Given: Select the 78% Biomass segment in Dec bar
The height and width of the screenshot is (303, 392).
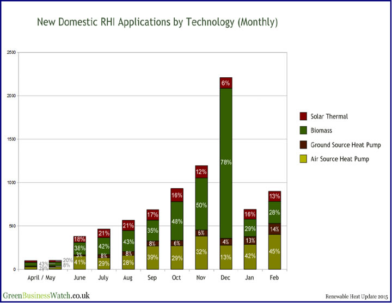Looking at the screenshot, I should click(x=226, y=162).
